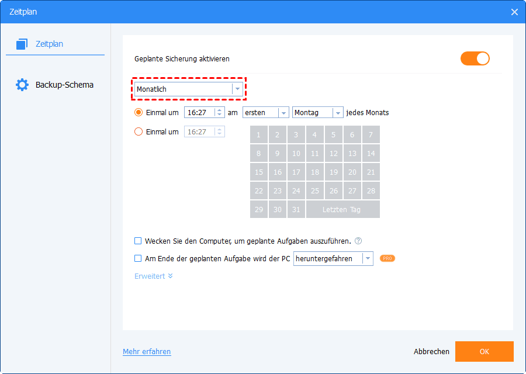
Task: Click the 16:27 time field in first row
Action: coord(199,113)
